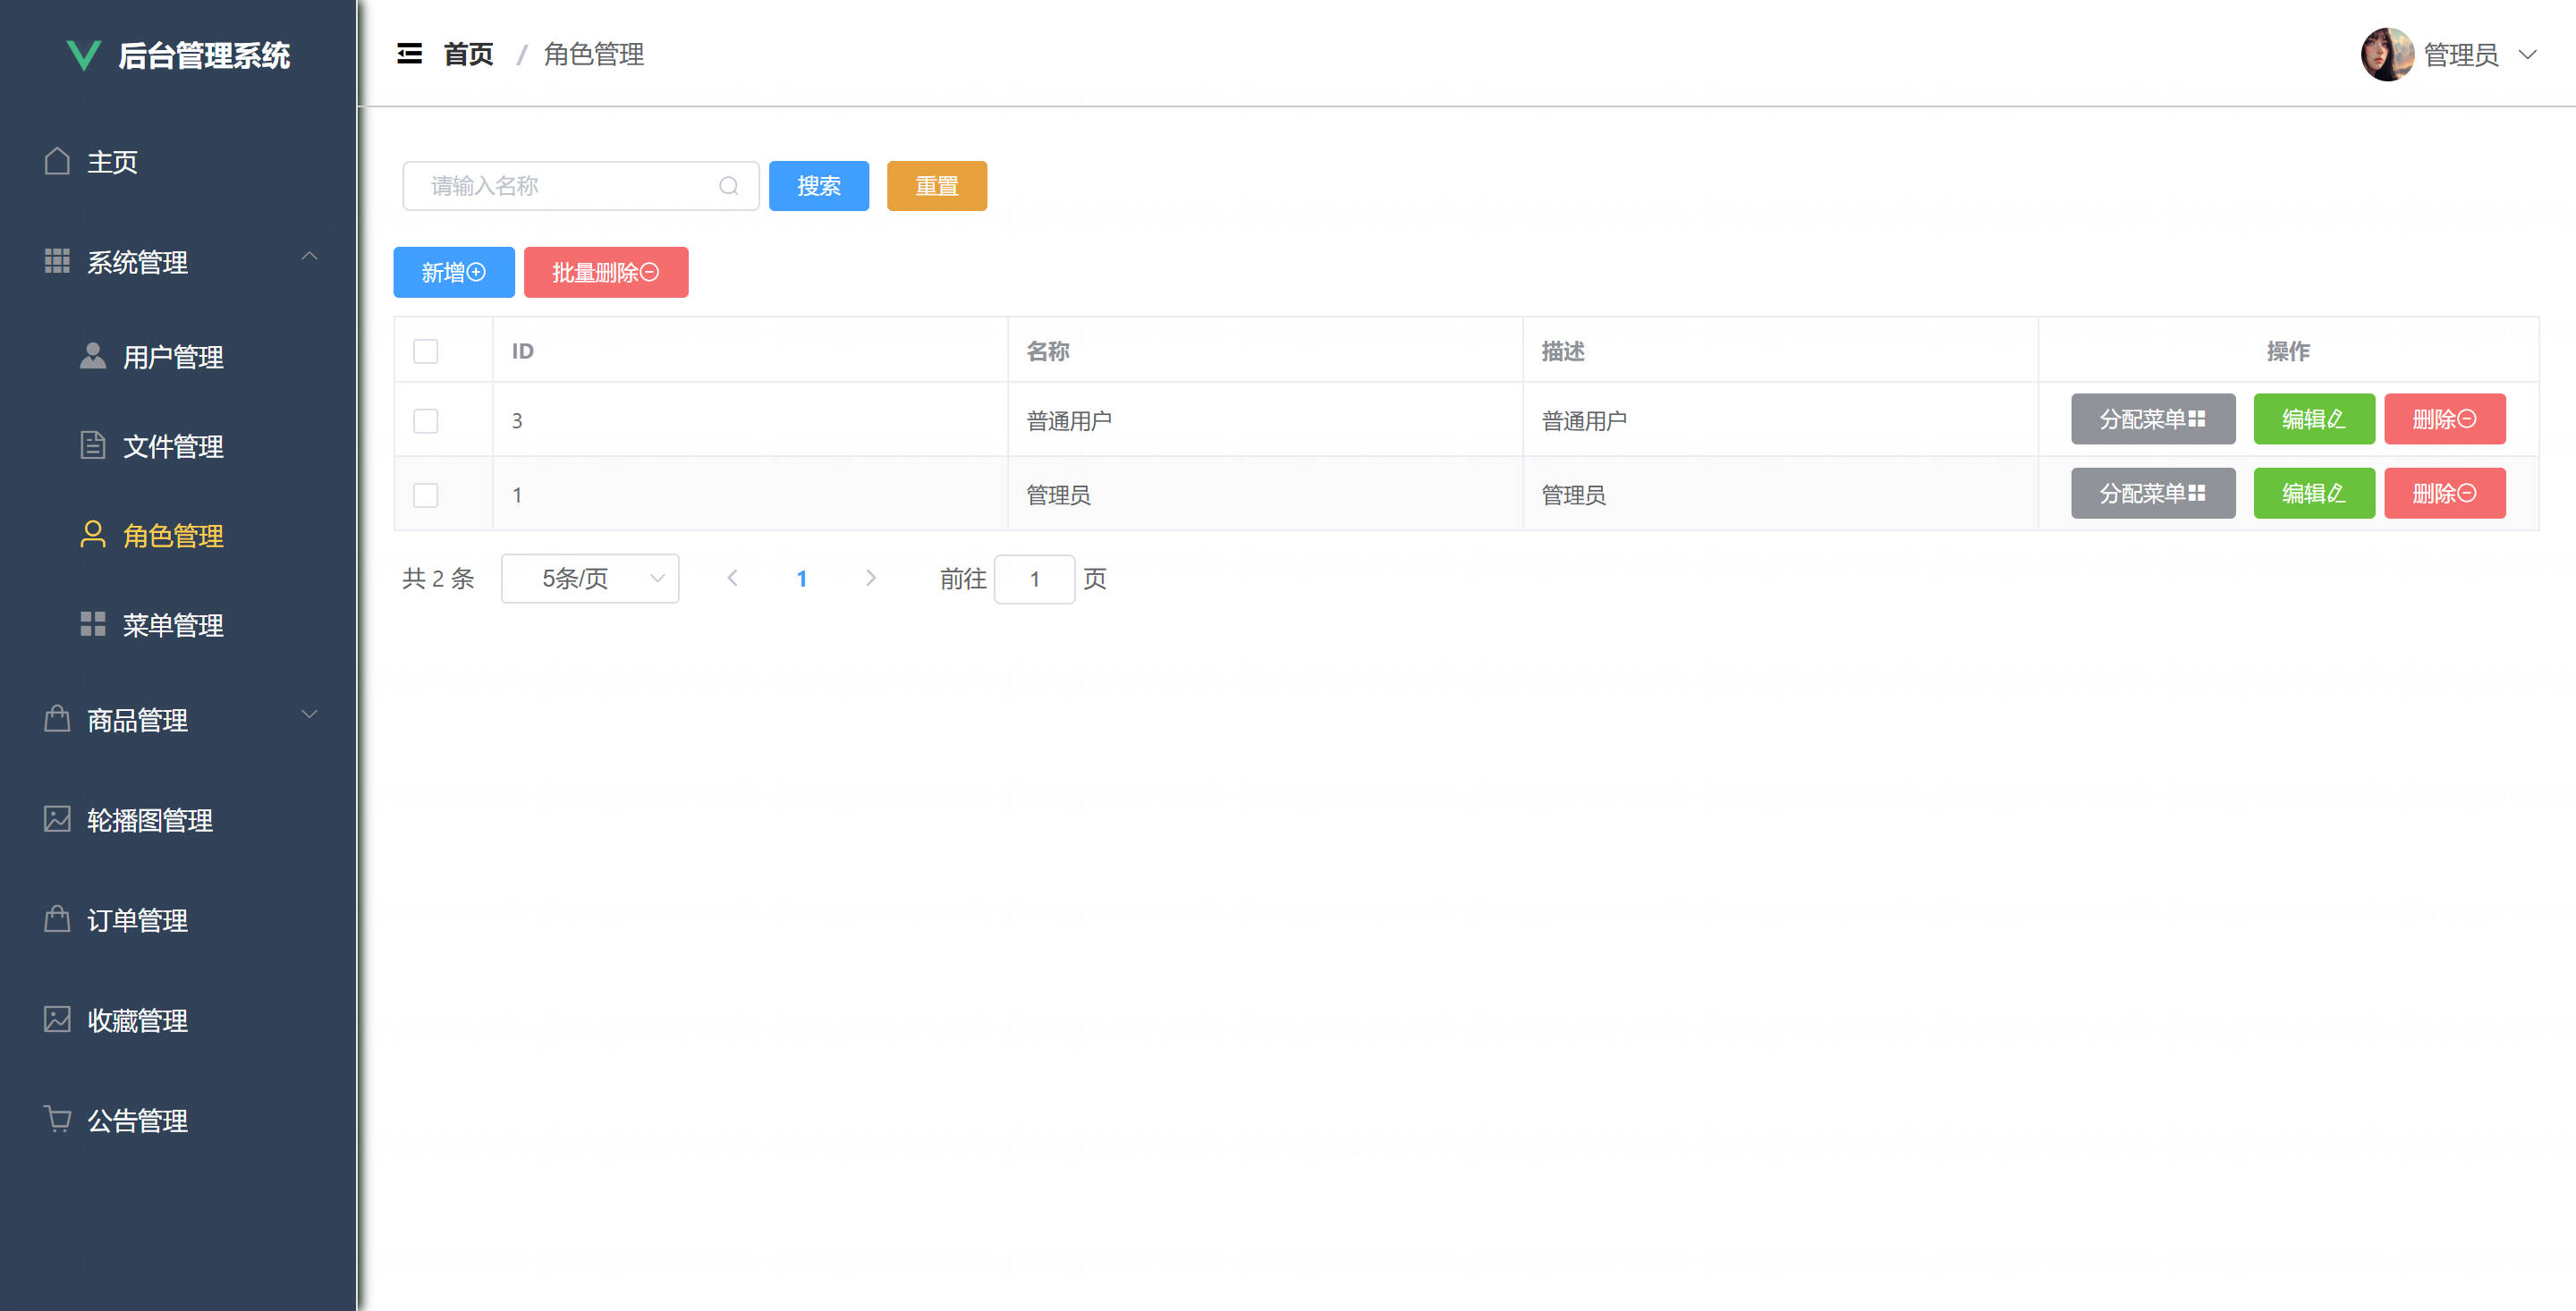Click the admin avatar picture
The height and width of the screenshot is (1311, 2576).
(x=2387, y=54)
